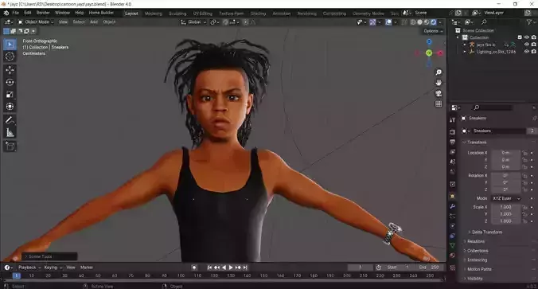The image size is (538, 289).
Task: Open the Object Data properties tab
Action: coord(453,245)
